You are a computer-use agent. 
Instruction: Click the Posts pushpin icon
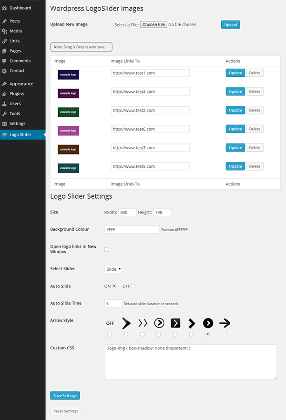click(4, 21)
